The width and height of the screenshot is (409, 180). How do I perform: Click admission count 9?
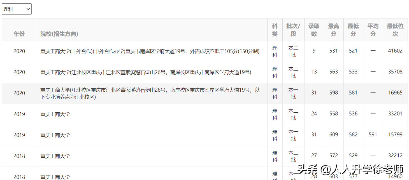click(x=314, y=51)
